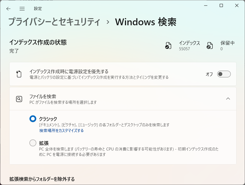The height and width of the screenshot is (185, 245).
Task: Click the breadcrumb separator chevron
Action: [108, 22]
